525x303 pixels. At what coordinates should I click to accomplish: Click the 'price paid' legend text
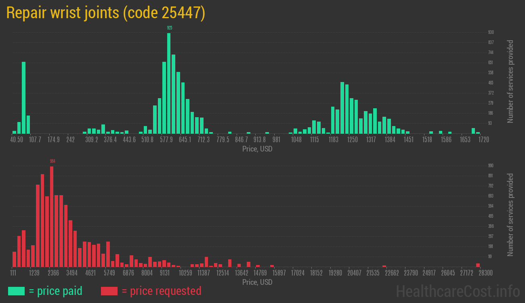(55, 291)
